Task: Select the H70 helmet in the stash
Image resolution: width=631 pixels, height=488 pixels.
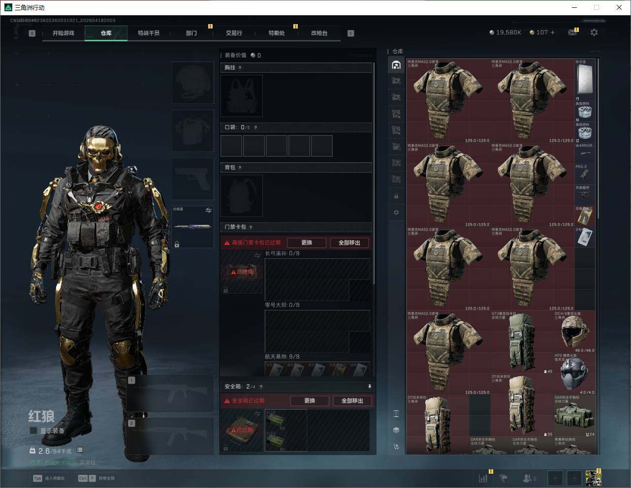Action: click(x=575, y=374)
